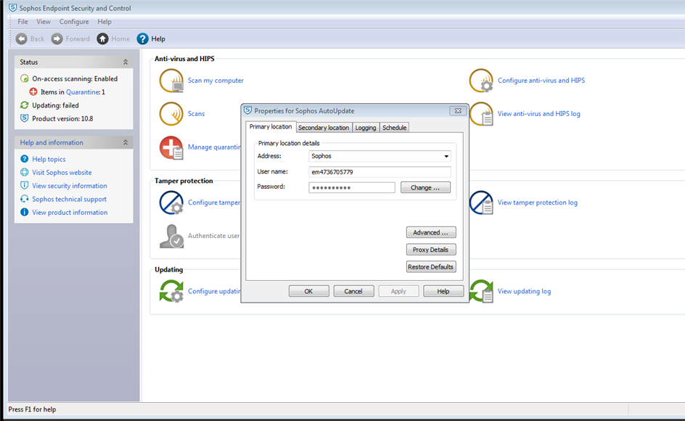The height and width of the screenshot is (421, 685).
Task: Open the View menu
Action: click(44, 22)
